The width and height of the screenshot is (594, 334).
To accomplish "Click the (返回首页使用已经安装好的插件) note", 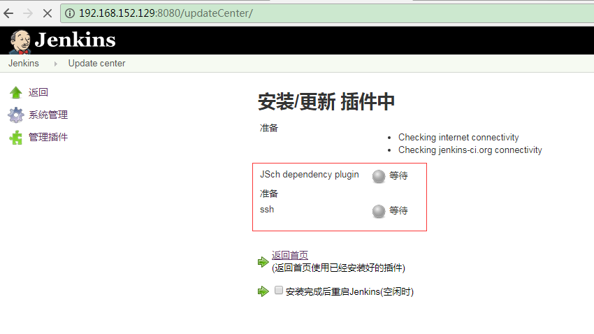I will (x=338, y=268).
